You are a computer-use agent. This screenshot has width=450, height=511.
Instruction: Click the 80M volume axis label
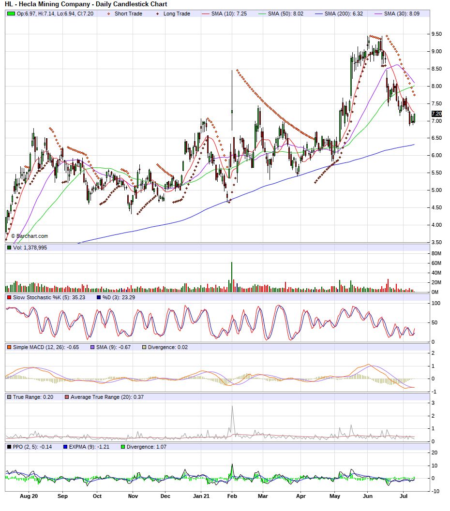pos(436,253)
